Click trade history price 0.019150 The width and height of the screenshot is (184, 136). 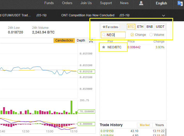pos(107,131)
